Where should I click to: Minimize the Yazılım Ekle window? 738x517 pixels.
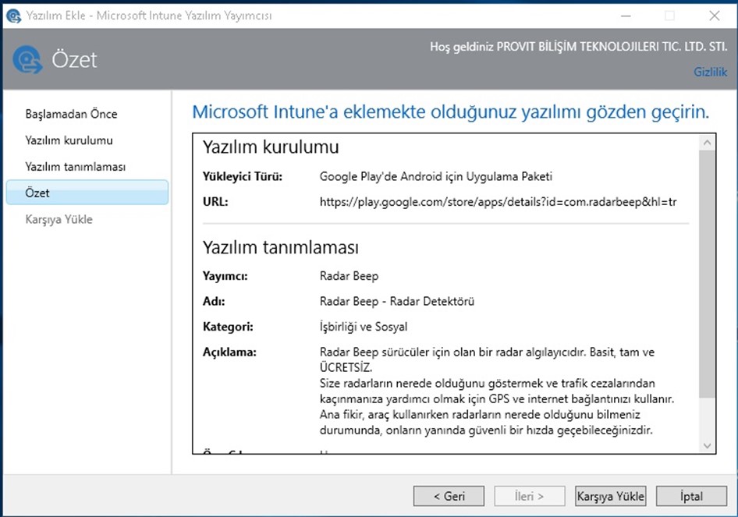tap(626, 16)
